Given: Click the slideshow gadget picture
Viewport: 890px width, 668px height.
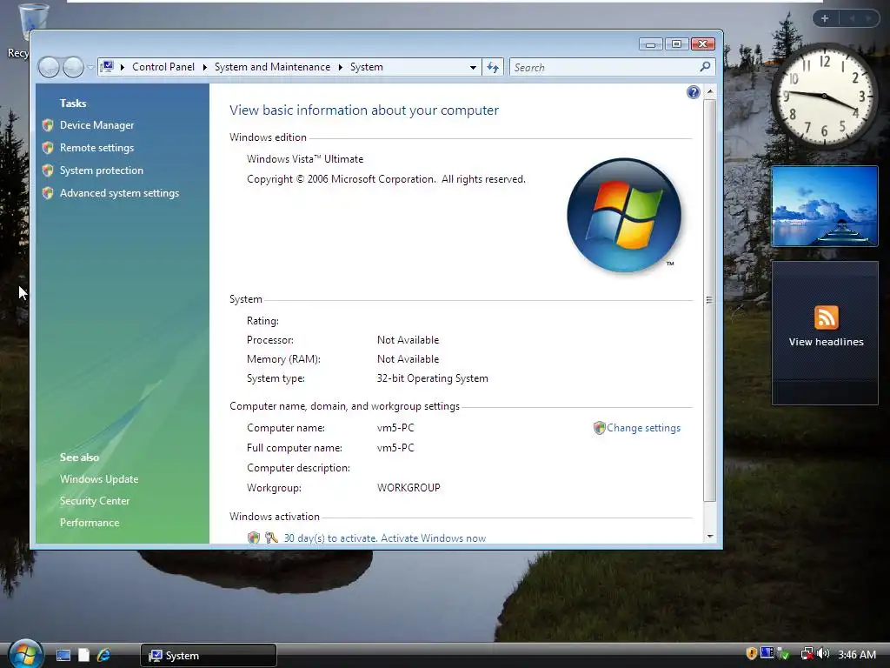Looking at the screenshot, I should coord(825,206).
